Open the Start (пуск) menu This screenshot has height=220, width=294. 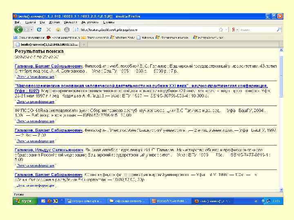tap(25, 201)
